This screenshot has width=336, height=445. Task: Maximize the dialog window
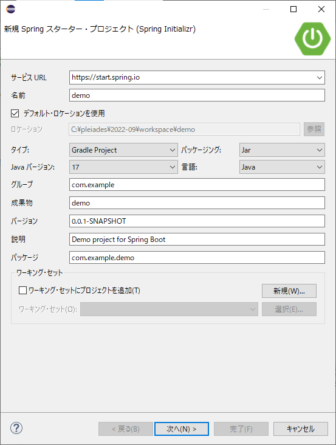(293, 9)
